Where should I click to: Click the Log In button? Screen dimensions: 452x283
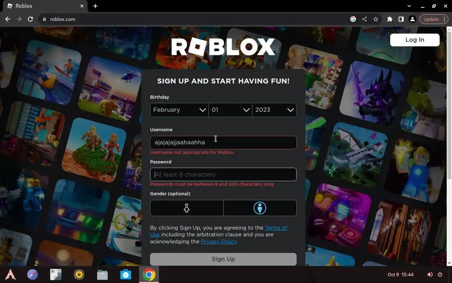(415, 40)
